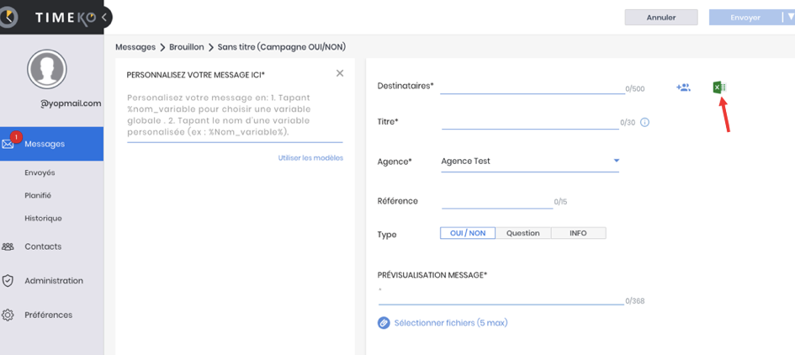The image size is (795, 355).
Task: Open Historique of messages
Action: [x=43, y=218]
